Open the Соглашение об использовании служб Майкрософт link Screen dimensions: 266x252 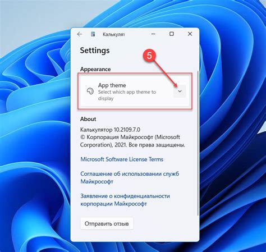pos(130,178)
